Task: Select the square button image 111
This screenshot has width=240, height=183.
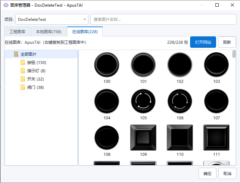Action: [216, 138]
